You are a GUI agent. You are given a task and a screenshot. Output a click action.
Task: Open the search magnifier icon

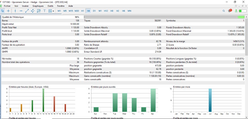224,11
